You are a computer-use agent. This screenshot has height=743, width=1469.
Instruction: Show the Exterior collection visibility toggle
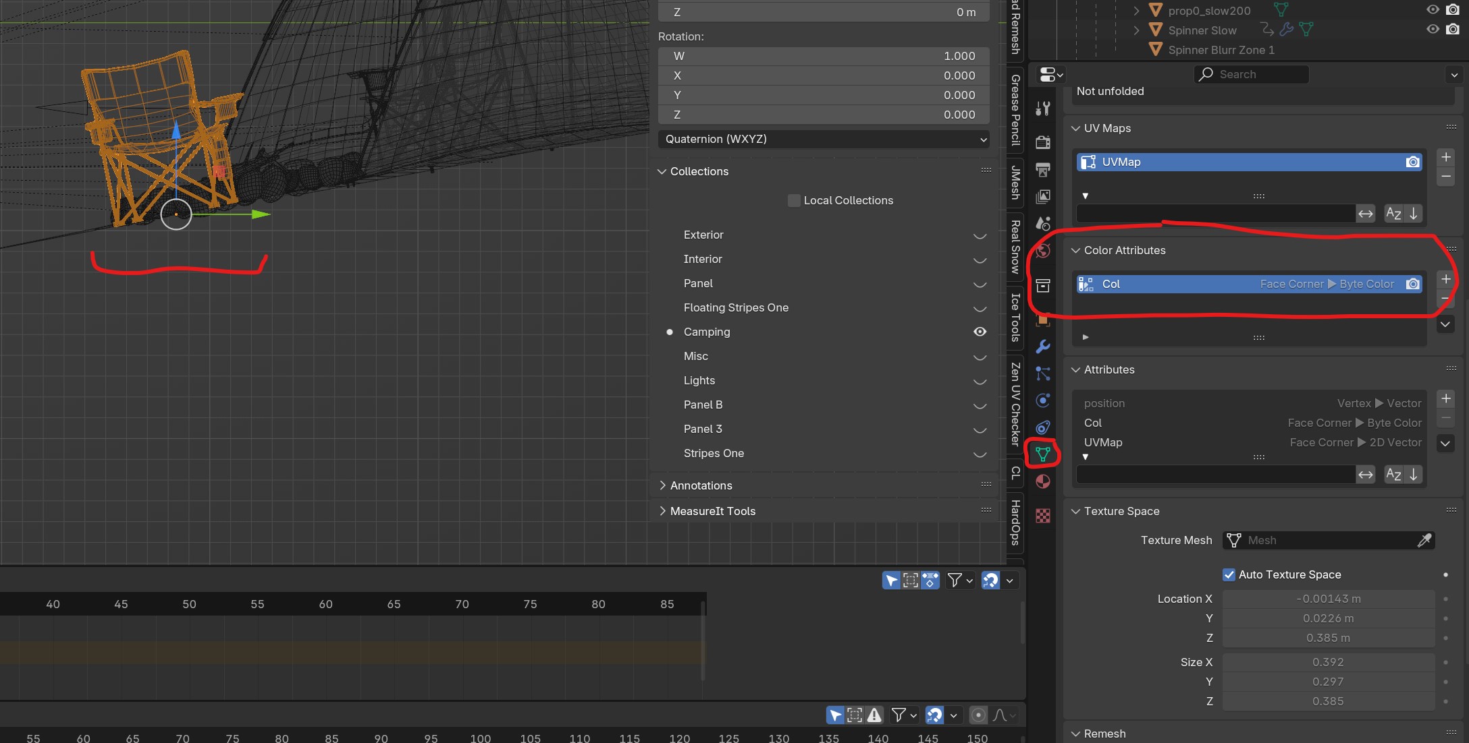click(980, 235)
